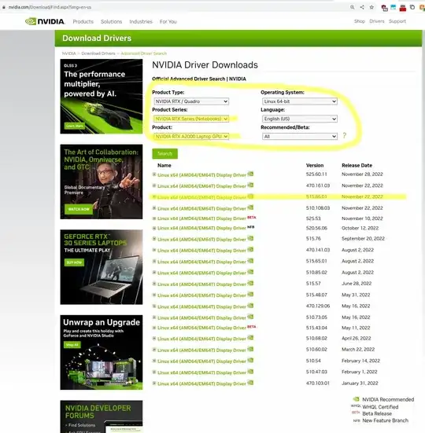Open the driver link for version 510.73.05
This screenshot has width=425, height=433.
point(201,317)
